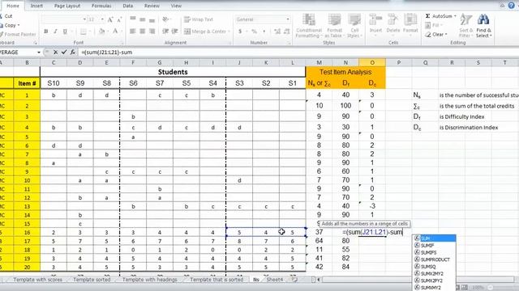Open the Insert ribbon tab
This screenshot has width=519, height=291.
(36, 6)
